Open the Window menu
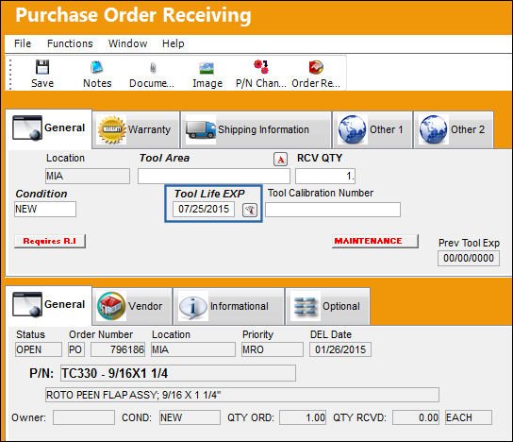 click(127, 43)
